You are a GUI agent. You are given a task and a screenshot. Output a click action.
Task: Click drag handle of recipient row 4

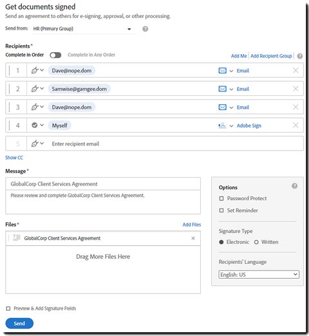[9, 125]
